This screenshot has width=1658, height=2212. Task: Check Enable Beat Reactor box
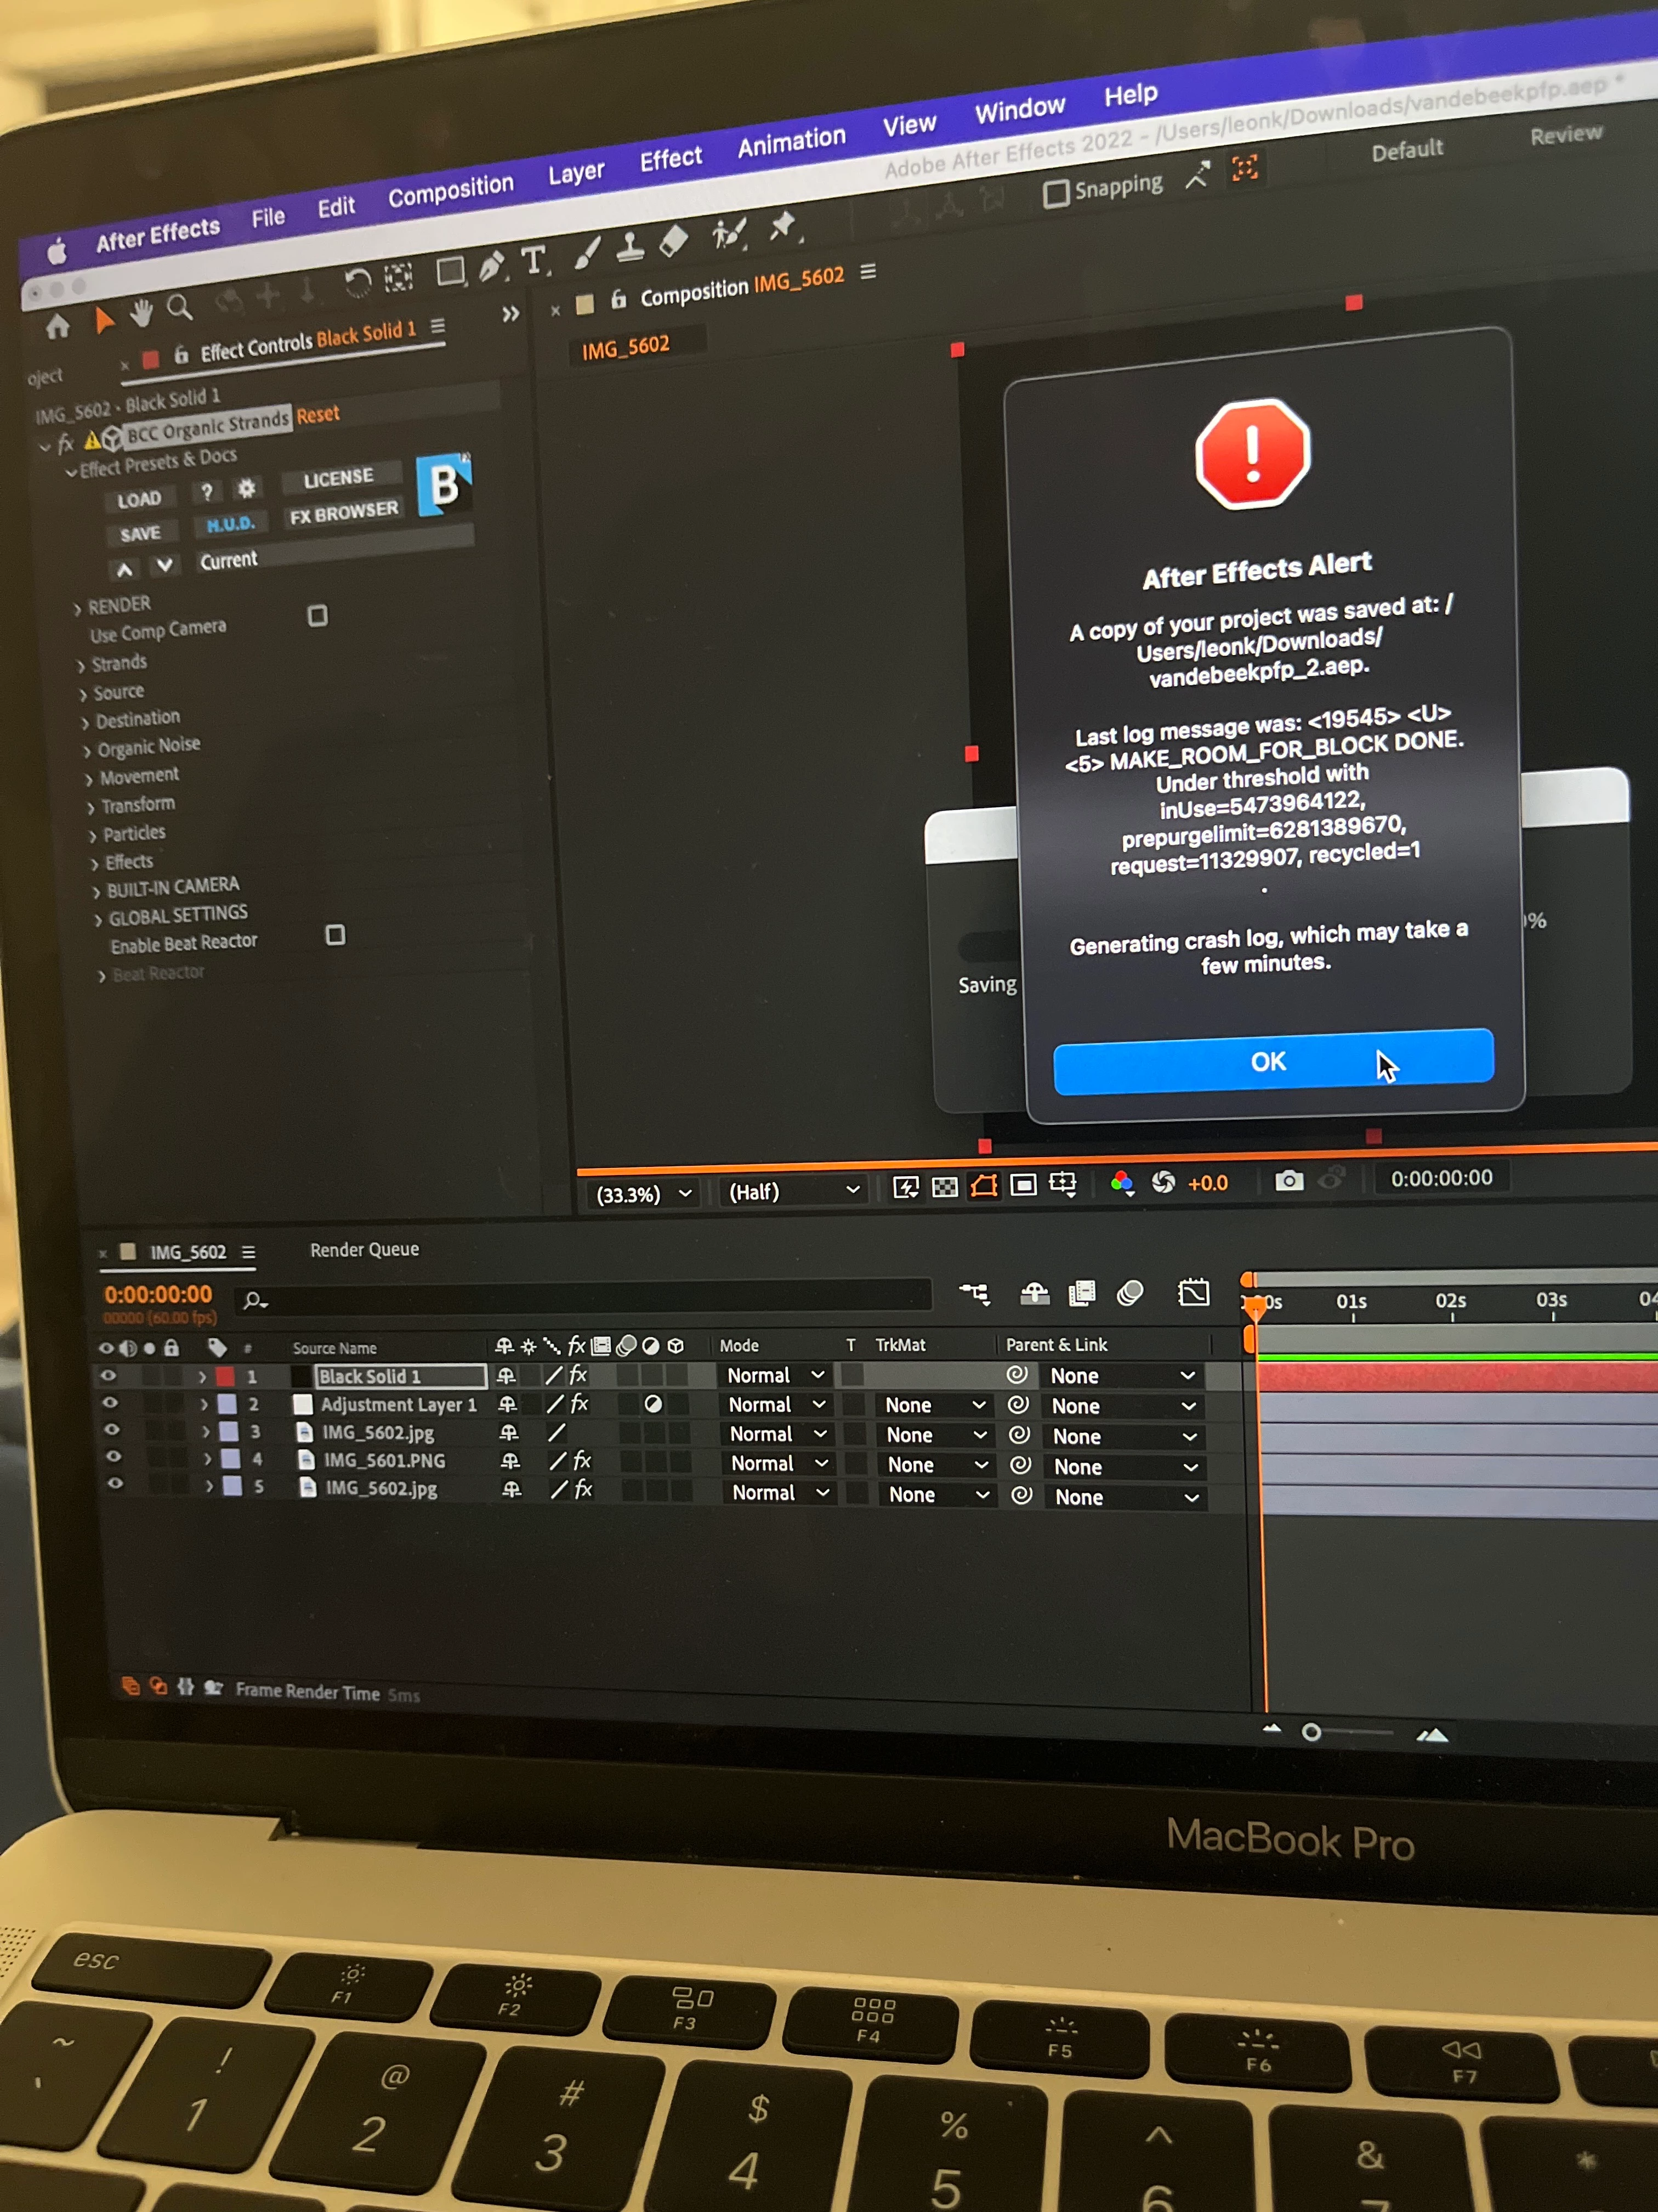(336, 934)
